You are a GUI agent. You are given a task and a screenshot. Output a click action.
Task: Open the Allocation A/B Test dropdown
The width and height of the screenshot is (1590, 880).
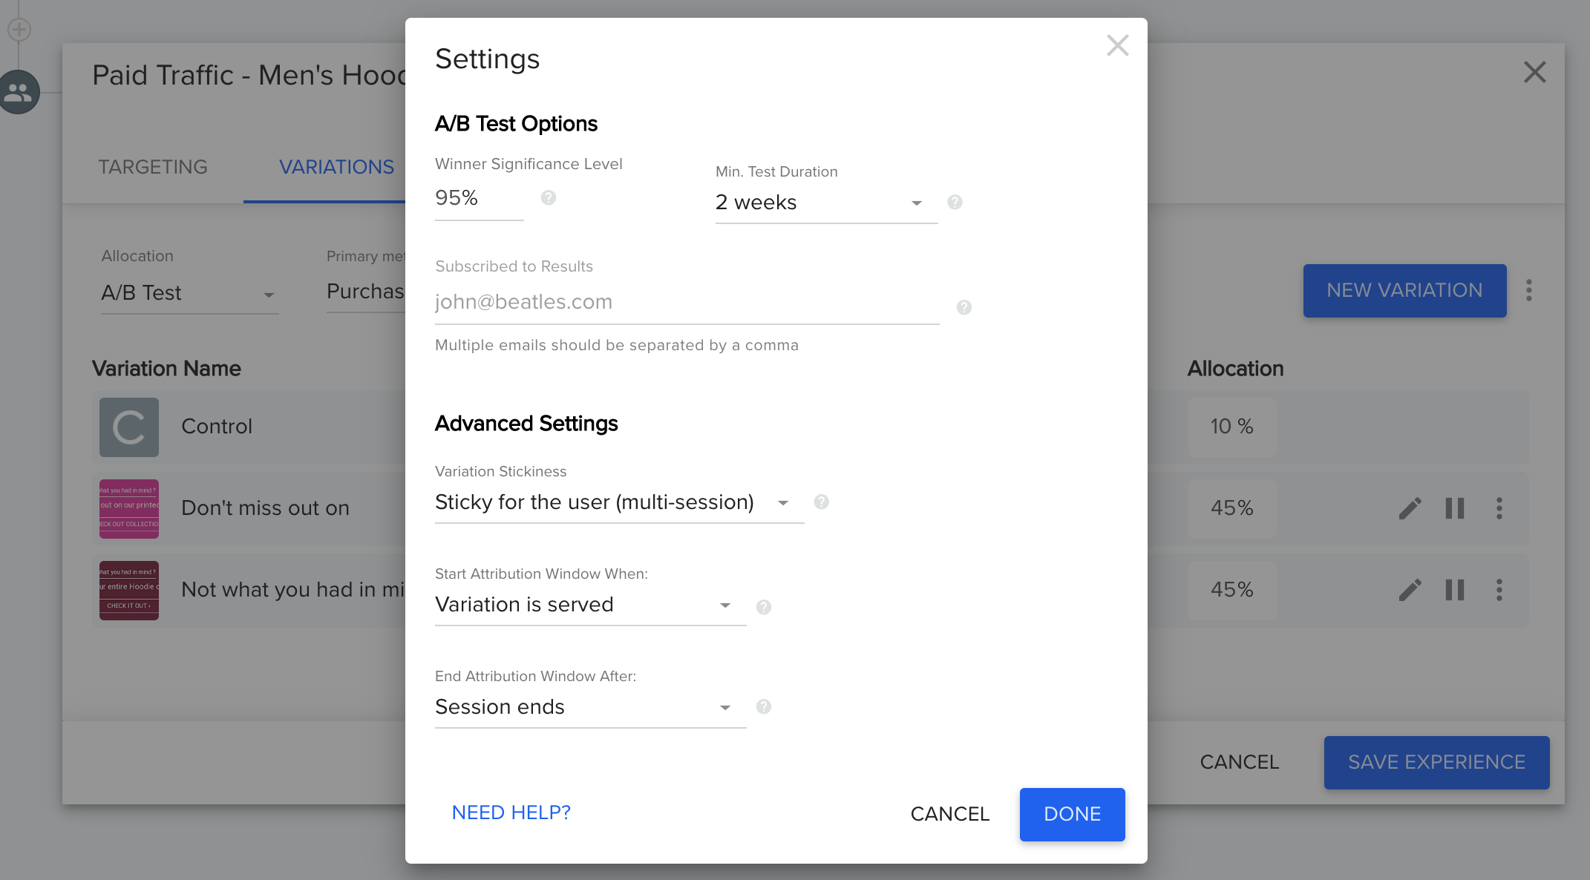[189, 294]
